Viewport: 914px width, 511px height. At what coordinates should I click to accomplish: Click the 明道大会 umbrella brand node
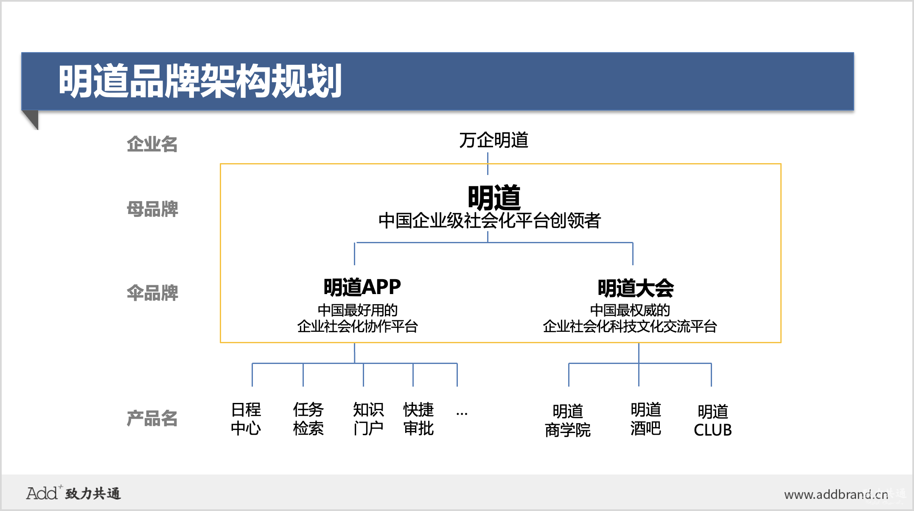tap(635, 288)
